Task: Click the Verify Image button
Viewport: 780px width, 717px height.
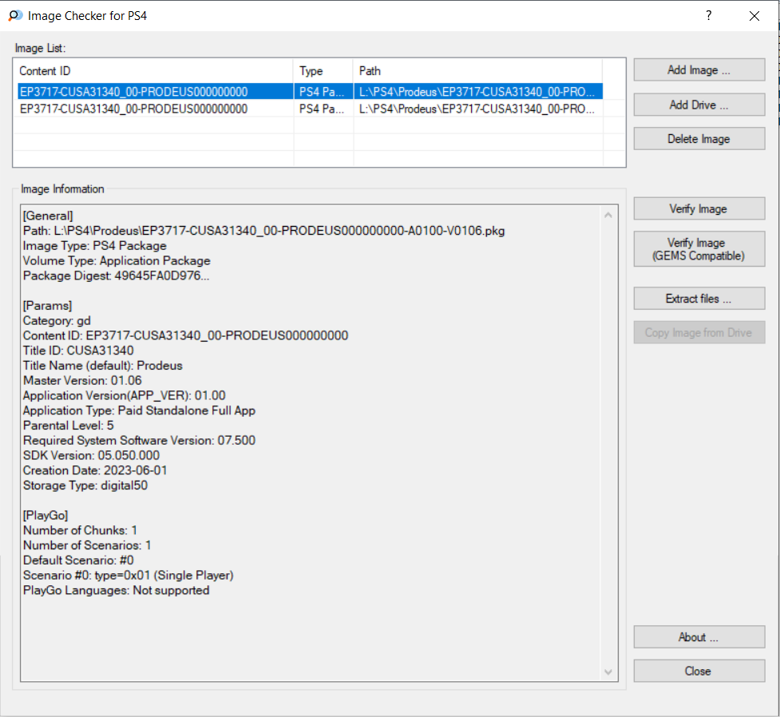Action: (699, 208)
